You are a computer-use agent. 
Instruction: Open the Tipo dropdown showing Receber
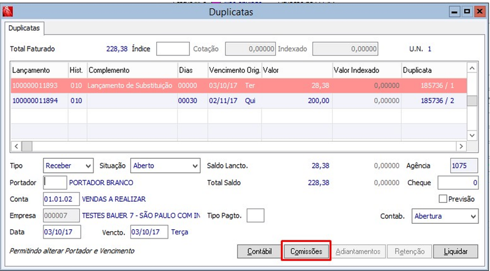(68, 166)
